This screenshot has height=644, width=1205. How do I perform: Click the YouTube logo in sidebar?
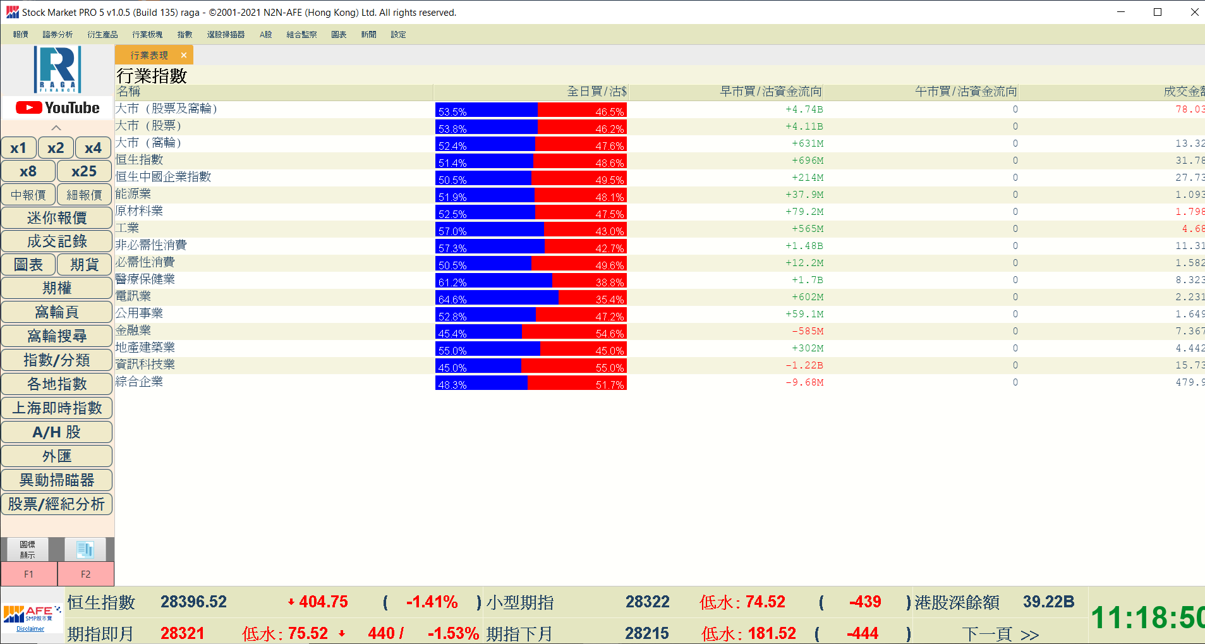coord(58,108)
